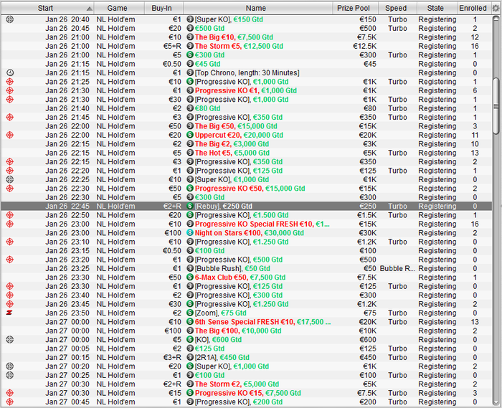Click 9-max badge on The Hot €5

tap(190, 153)
